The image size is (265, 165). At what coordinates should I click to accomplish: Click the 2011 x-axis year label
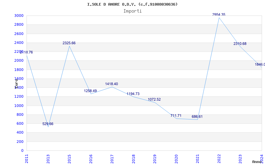[26, 159]
